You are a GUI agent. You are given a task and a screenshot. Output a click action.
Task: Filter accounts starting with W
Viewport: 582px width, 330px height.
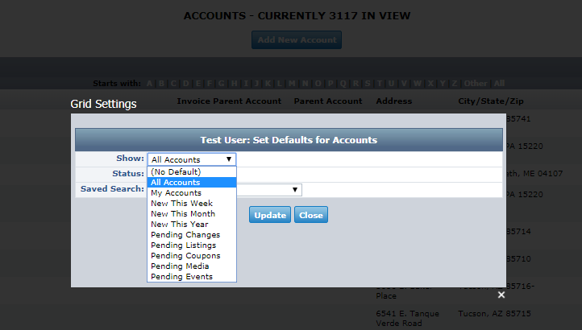418,84
